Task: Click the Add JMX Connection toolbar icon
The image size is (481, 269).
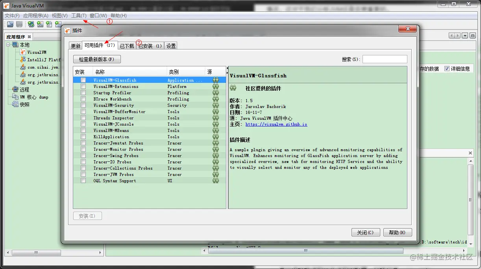Action: pos(40,24)
